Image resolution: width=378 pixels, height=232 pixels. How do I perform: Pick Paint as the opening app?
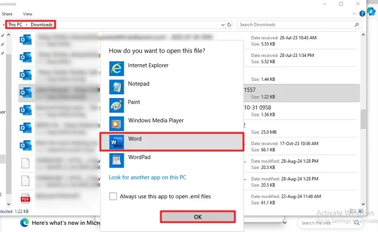coord(172,105)
